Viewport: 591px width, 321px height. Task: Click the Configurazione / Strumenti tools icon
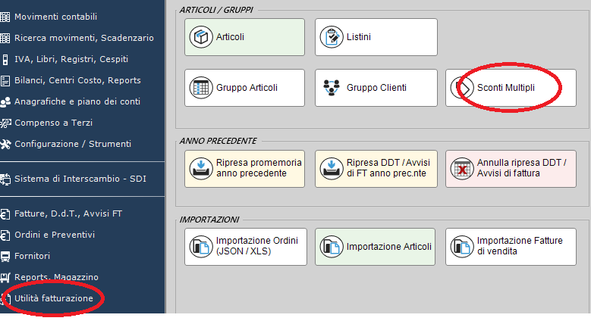5,144
